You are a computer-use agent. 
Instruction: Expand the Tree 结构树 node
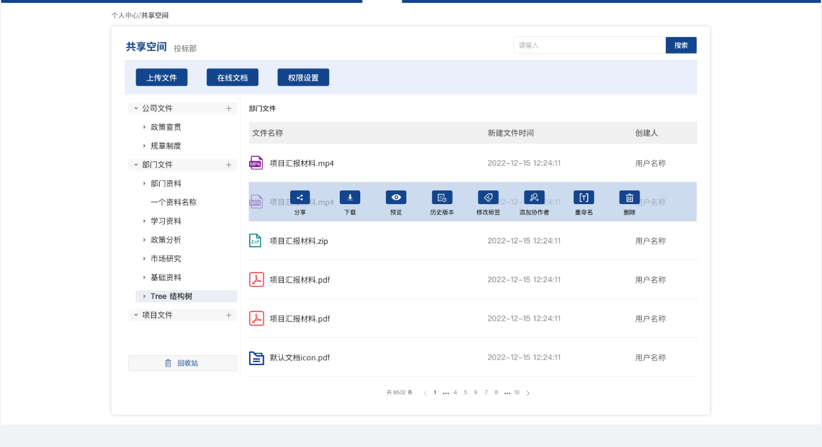coord(145,296)
